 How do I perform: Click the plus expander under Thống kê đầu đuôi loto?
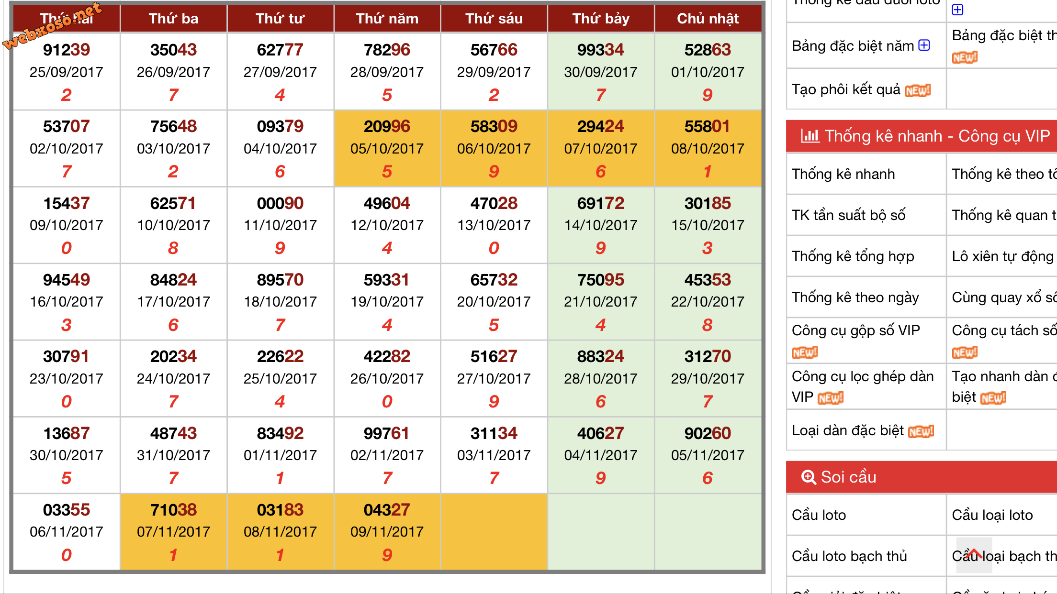[957, 10]
